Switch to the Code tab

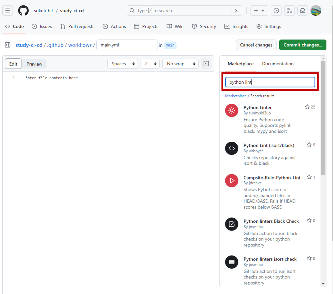(x=14, y=26)
